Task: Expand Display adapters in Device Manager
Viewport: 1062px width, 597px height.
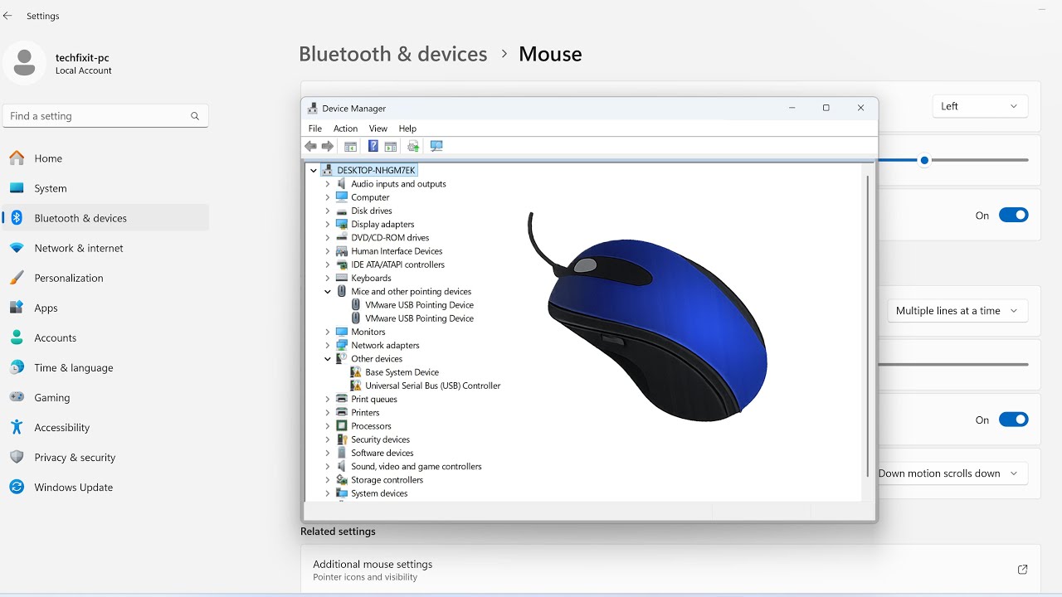Action: tap(328, 225)
